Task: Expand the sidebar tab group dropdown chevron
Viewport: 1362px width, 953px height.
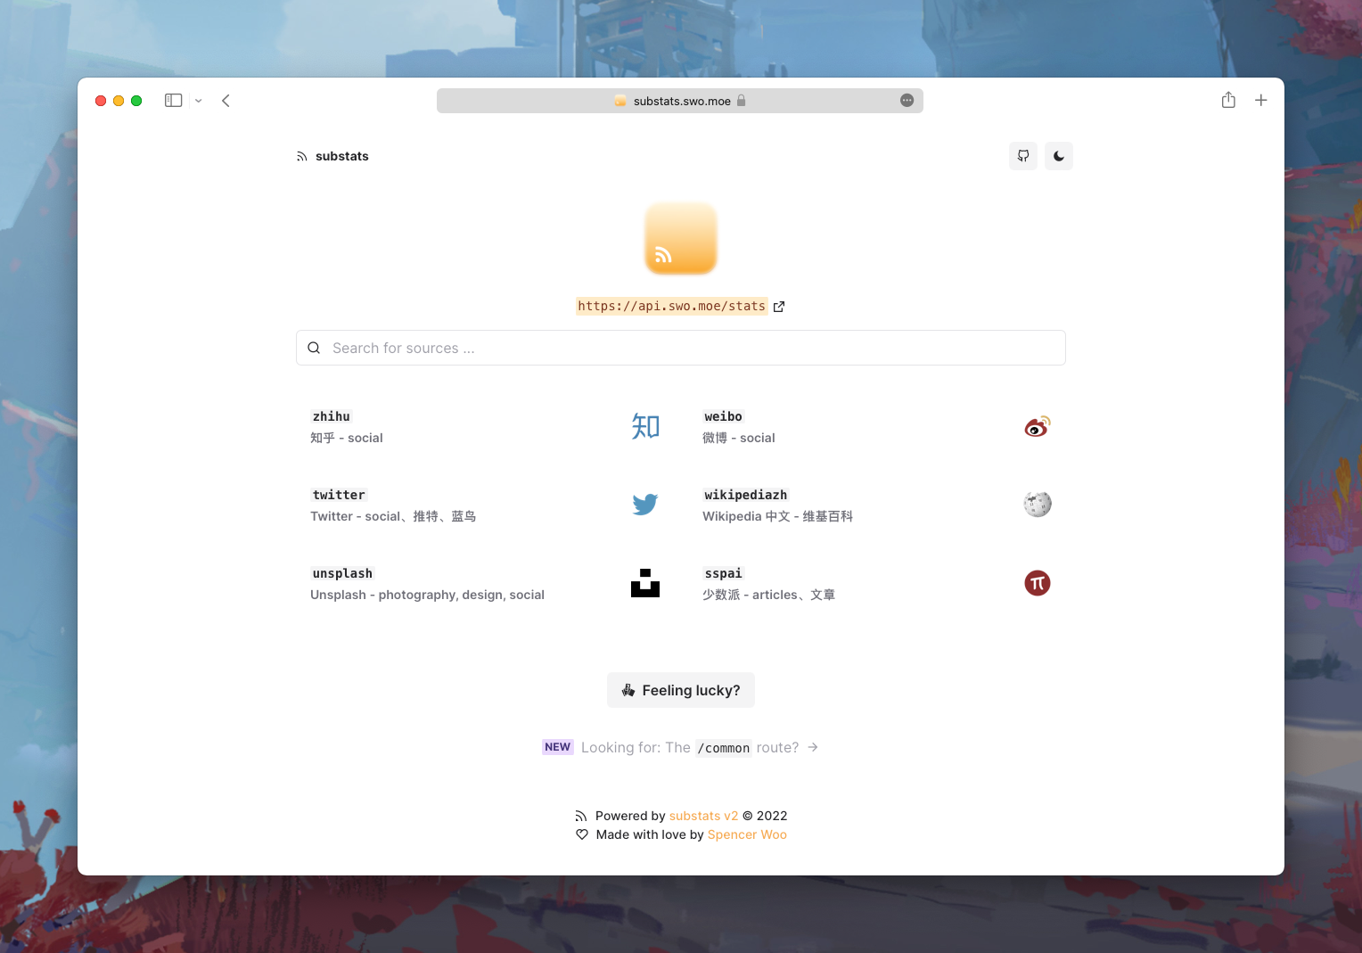Action: 199,101
